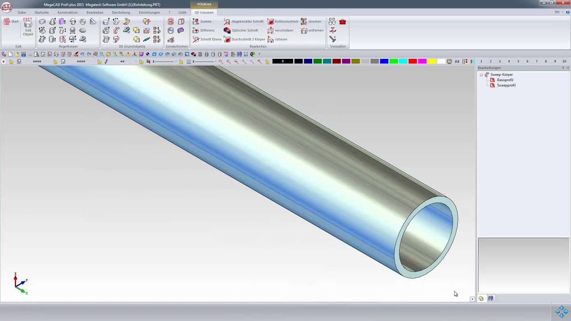This screenshot has width=571, height=321.
Task: Click the pencil icon in properties bar
Action: point(106,62)
